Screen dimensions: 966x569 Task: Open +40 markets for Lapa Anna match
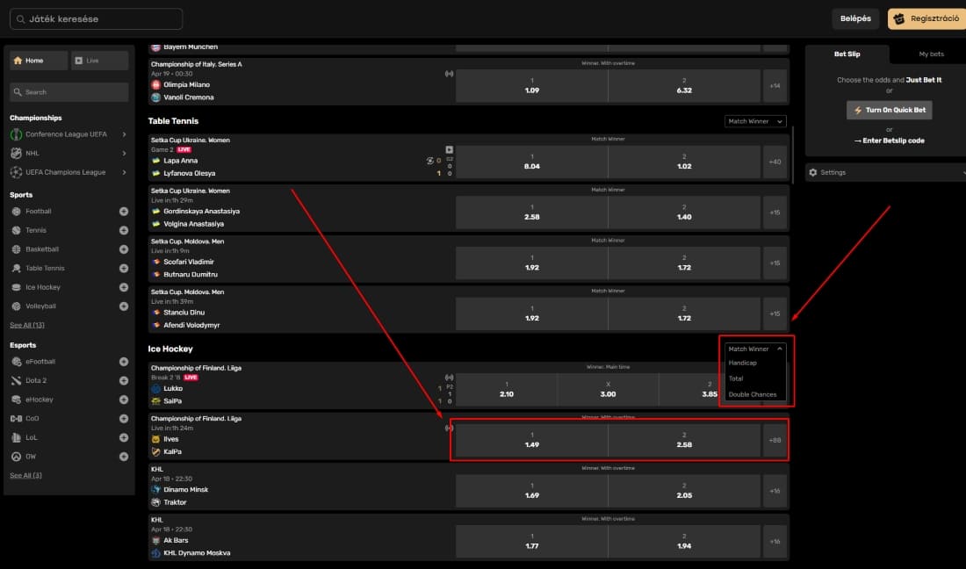[775, 162]
